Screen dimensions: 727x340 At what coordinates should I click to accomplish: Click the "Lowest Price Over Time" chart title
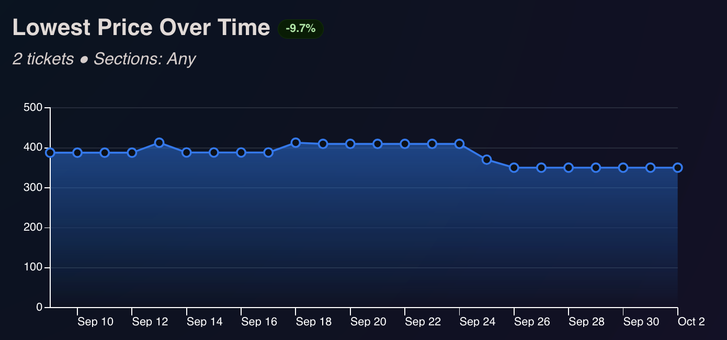click(x=141, y=28)
